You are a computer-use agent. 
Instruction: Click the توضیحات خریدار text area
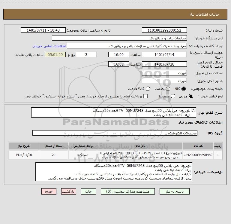(114, 172)
